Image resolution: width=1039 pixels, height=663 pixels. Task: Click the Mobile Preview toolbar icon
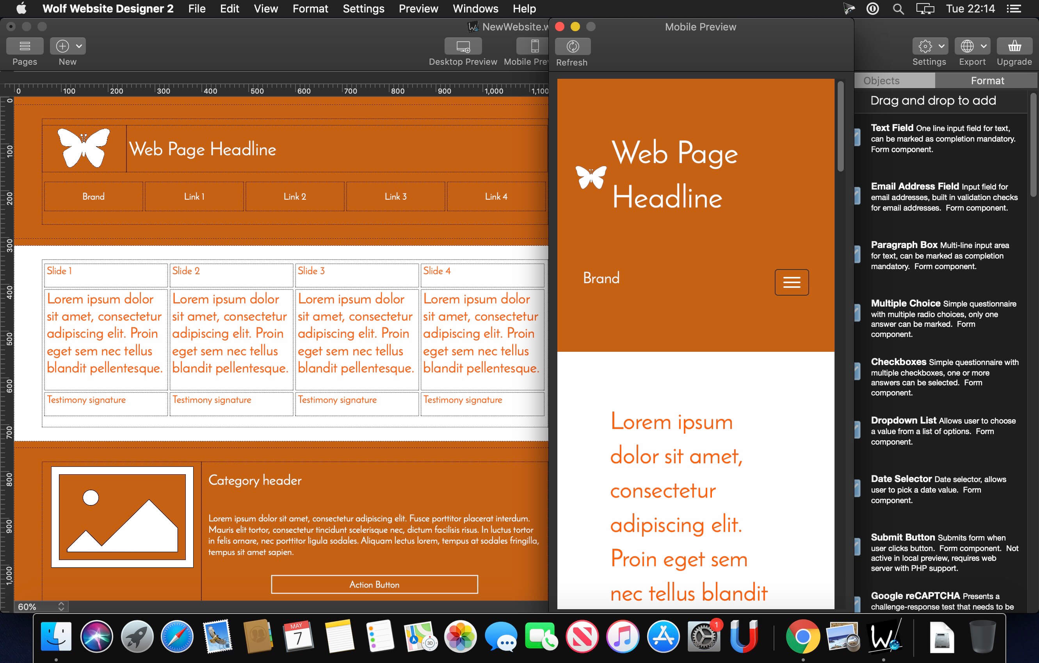tap(534, 46)
